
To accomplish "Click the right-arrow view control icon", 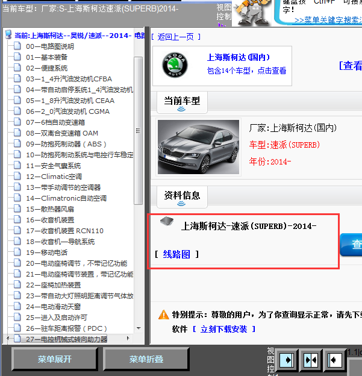I will (x=287, y=360).
